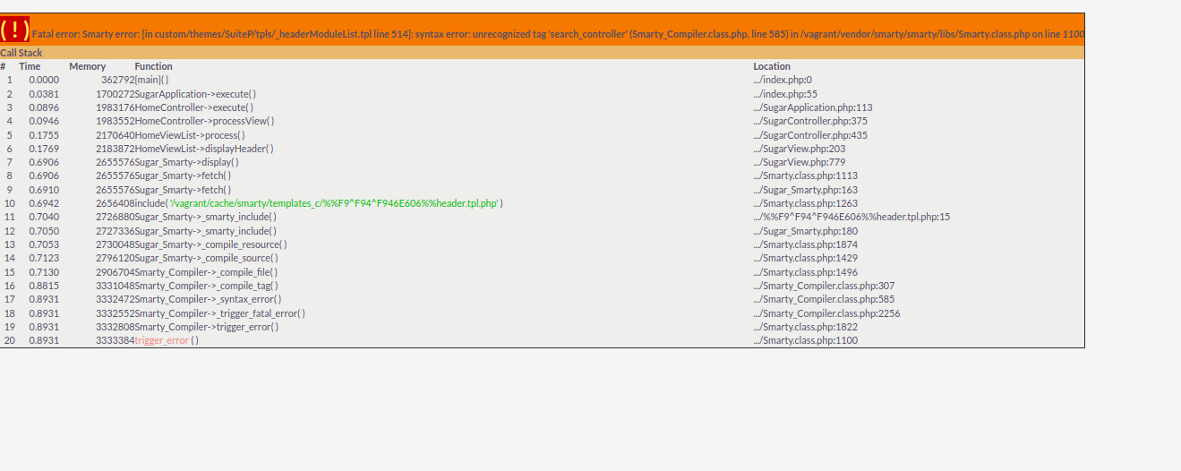Click location '.../SugarApplication.php:113'
Screen dimensions: 1181x471
click(x=813, y=107)
